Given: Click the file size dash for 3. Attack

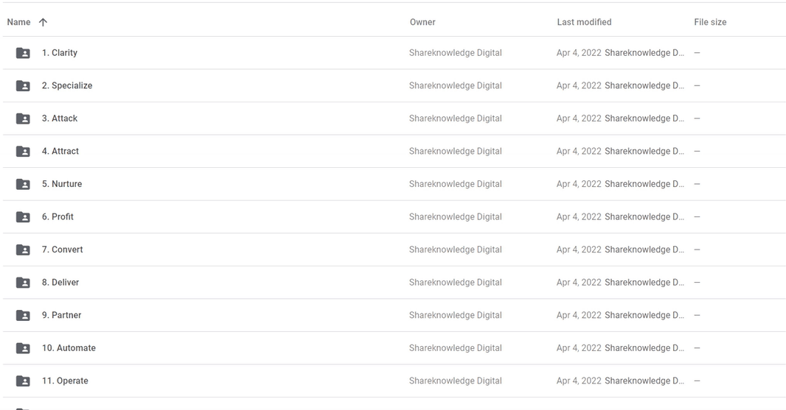Looking at the screenshot, I should tap(697, 119).
